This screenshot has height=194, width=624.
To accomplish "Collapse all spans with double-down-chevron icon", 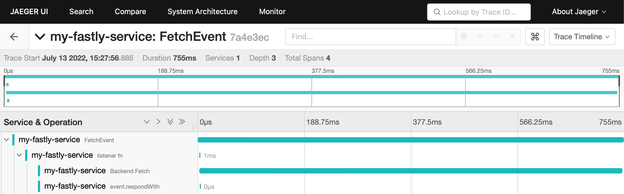I will tap(170, 121).
